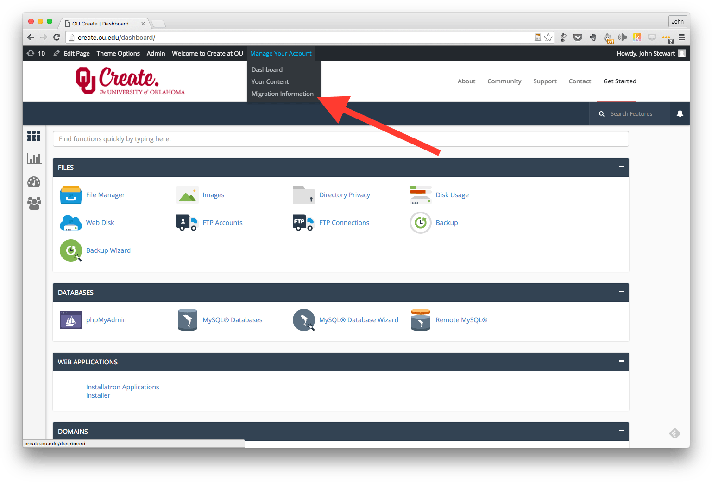Select Migration Information from the dropdown
The height and width of the screenshot is (482, 712).
283,94
